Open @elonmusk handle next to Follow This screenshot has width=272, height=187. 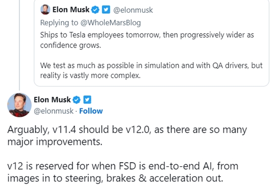tap(53, 111)
